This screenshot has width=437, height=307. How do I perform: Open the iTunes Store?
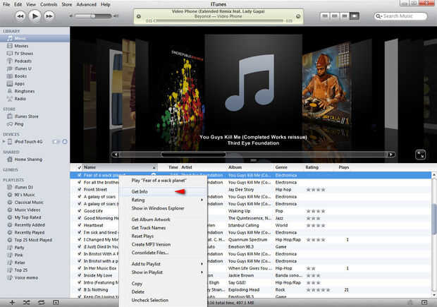(26, 116)
